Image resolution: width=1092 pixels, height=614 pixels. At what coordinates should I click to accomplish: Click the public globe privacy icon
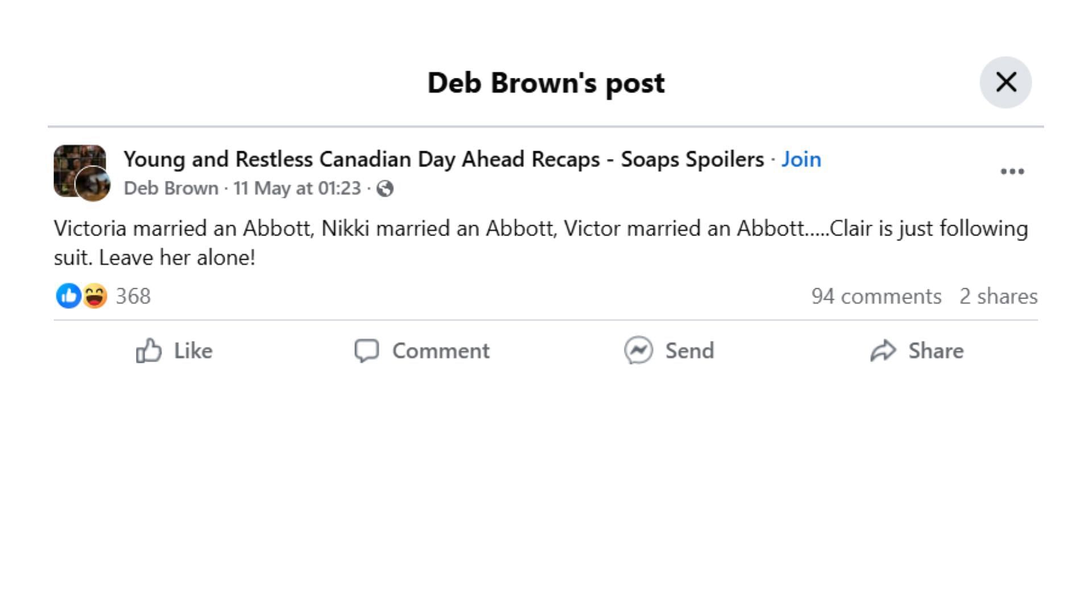click(385, 188)
